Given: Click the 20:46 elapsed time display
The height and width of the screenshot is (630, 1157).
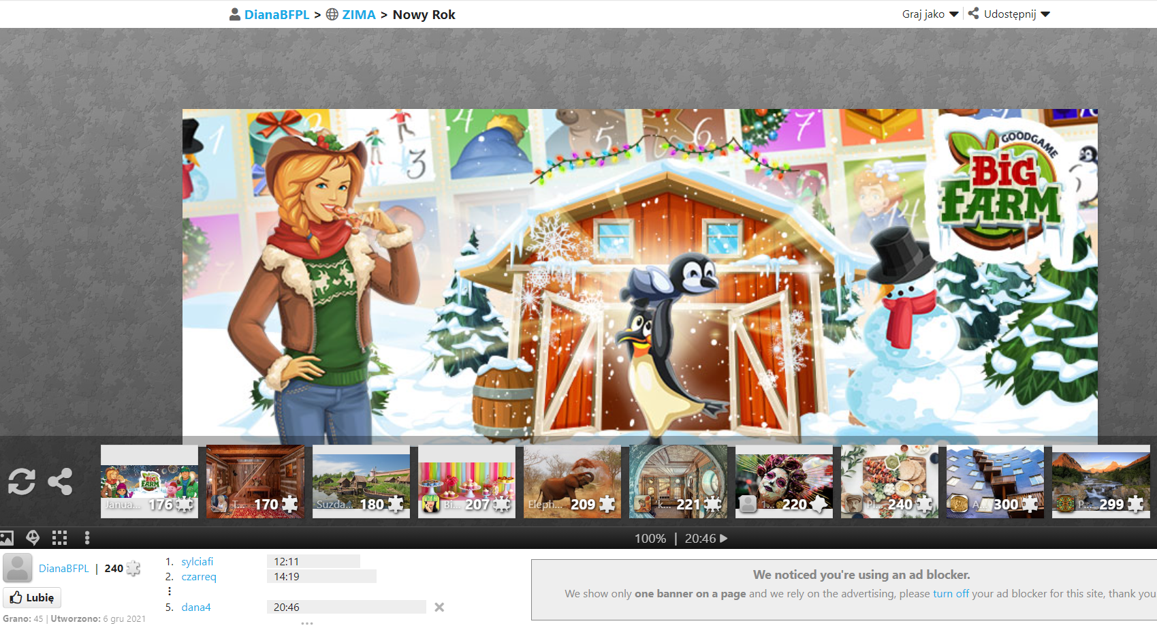Looking at the screenshot, I should coord(700,538).
